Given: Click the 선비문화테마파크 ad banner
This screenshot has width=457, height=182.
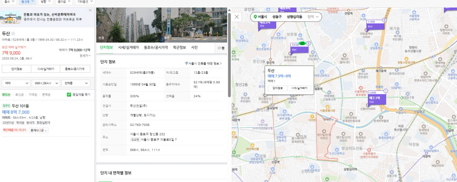Looking at the screenshot, I should point(47,17).
